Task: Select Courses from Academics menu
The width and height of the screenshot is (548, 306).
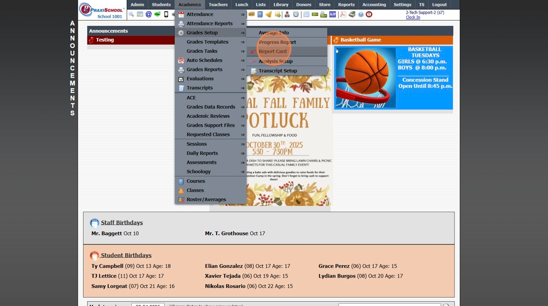Action: point(211,181)
